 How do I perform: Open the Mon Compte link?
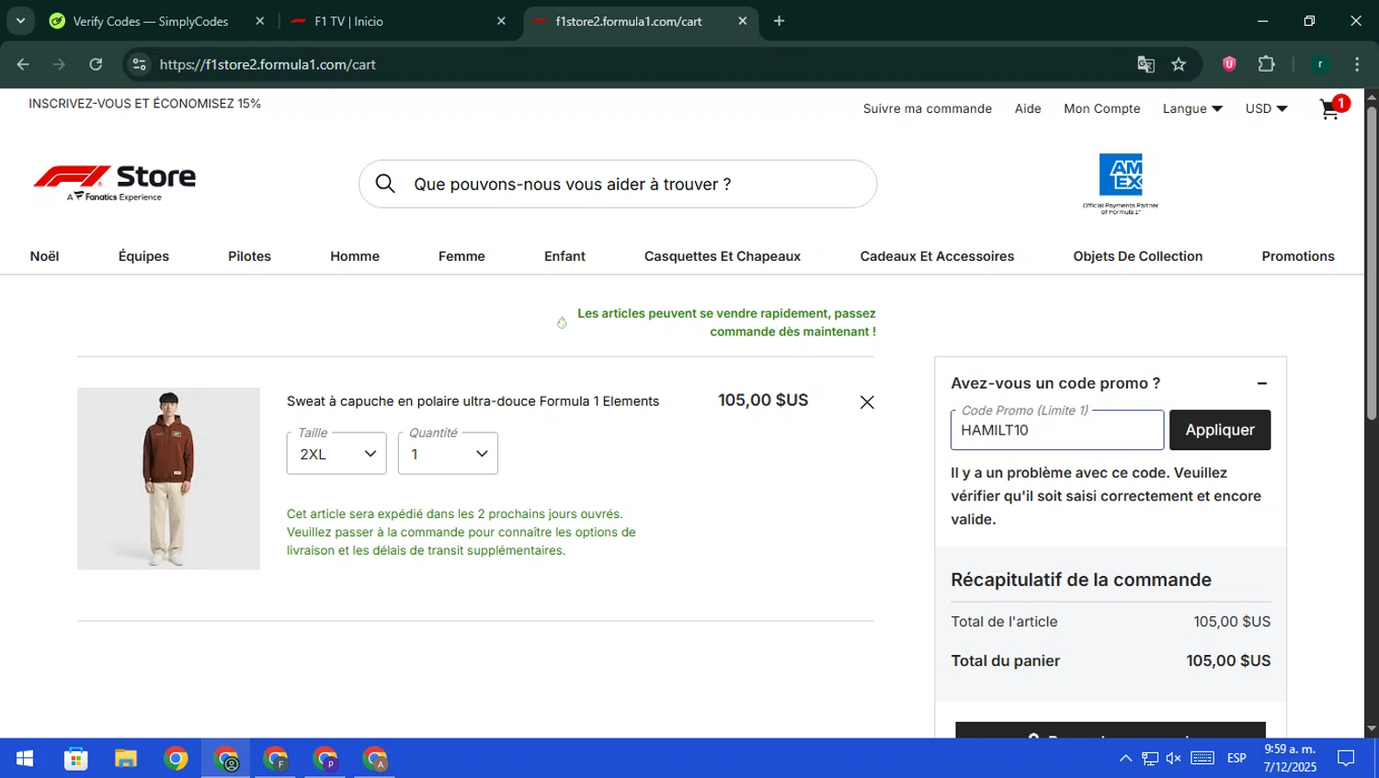coord(1102,108)
